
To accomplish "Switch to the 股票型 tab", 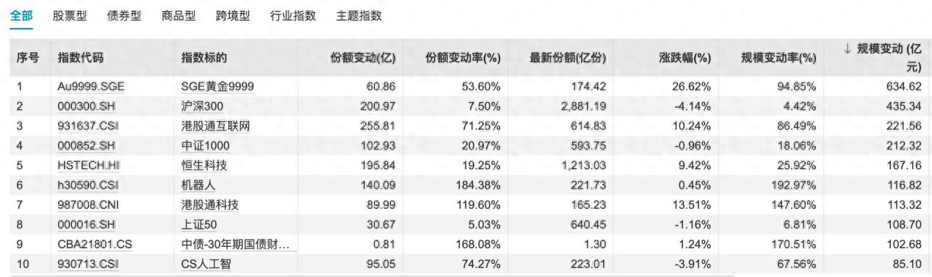I will 71,15.
